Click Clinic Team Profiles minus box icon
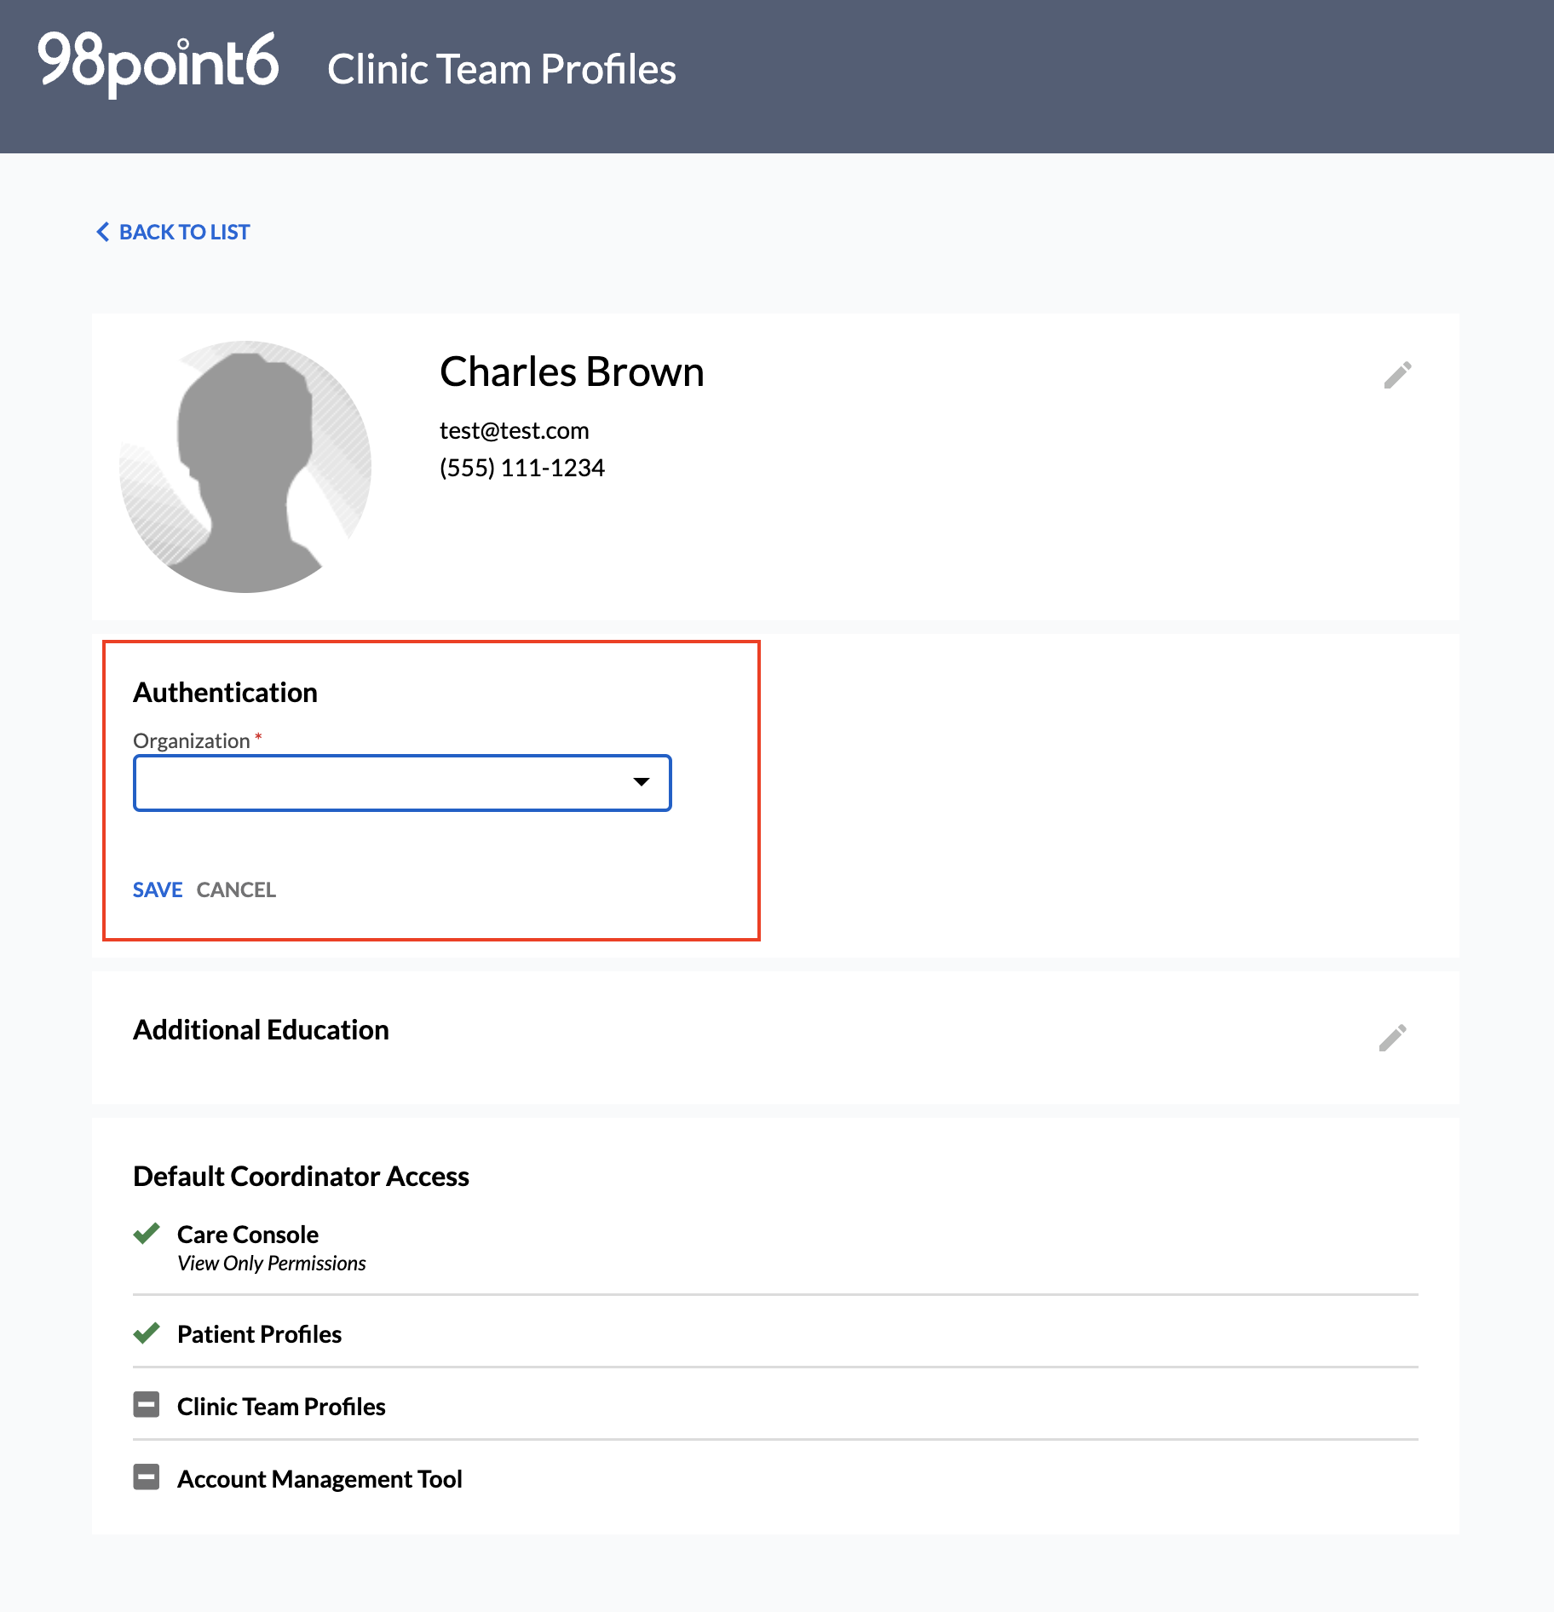Image resolution: width=1554 pixels, height=1612 pixels. [147, 1405]
